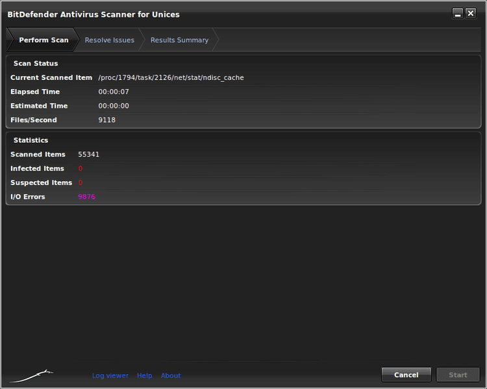The height and width of the screenshot is (389, 487).
Task: Select the current scanned item file path
Action: click(x=171, y=78)
